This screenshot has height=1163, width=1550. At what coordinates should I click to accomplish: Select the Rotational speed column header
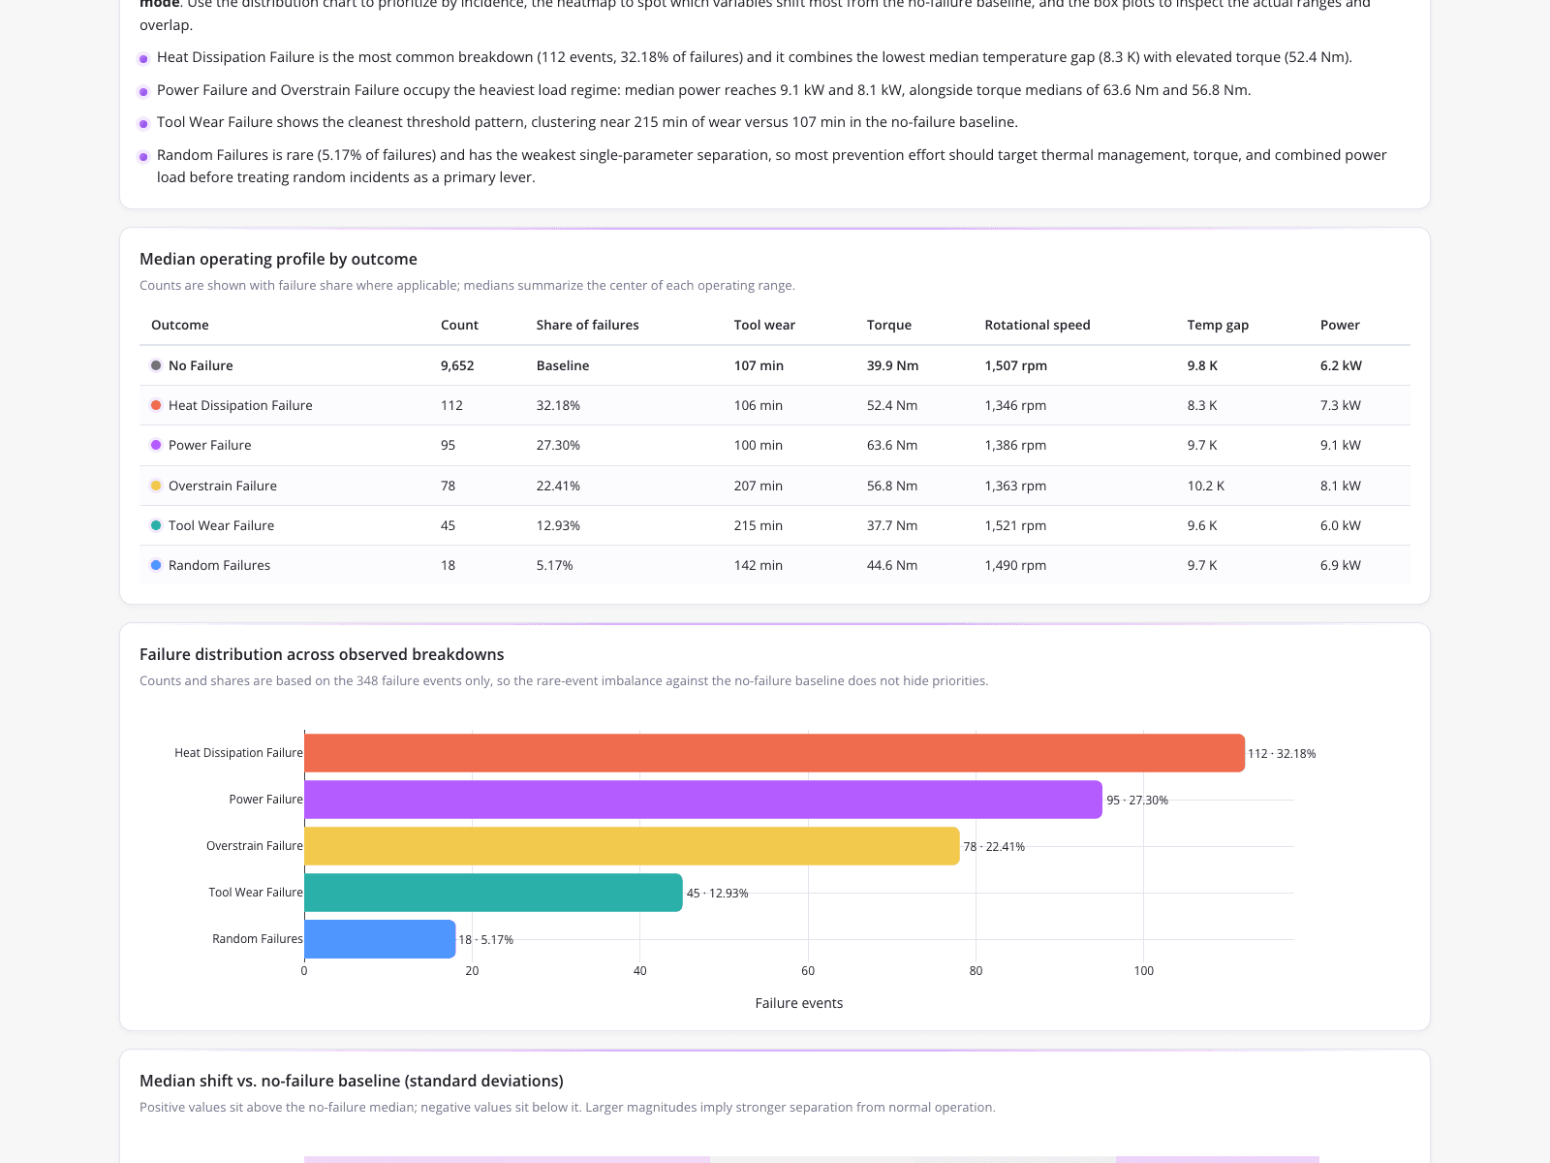click(x=1038, y=325)
